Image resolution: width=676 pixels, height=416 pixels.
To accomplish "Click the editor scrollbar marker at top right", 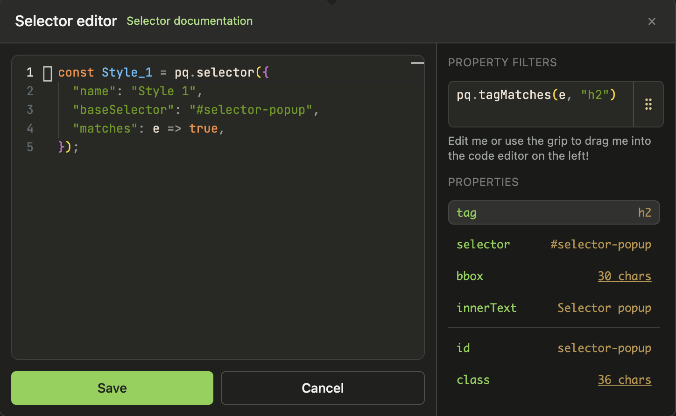I will point(417,63).
